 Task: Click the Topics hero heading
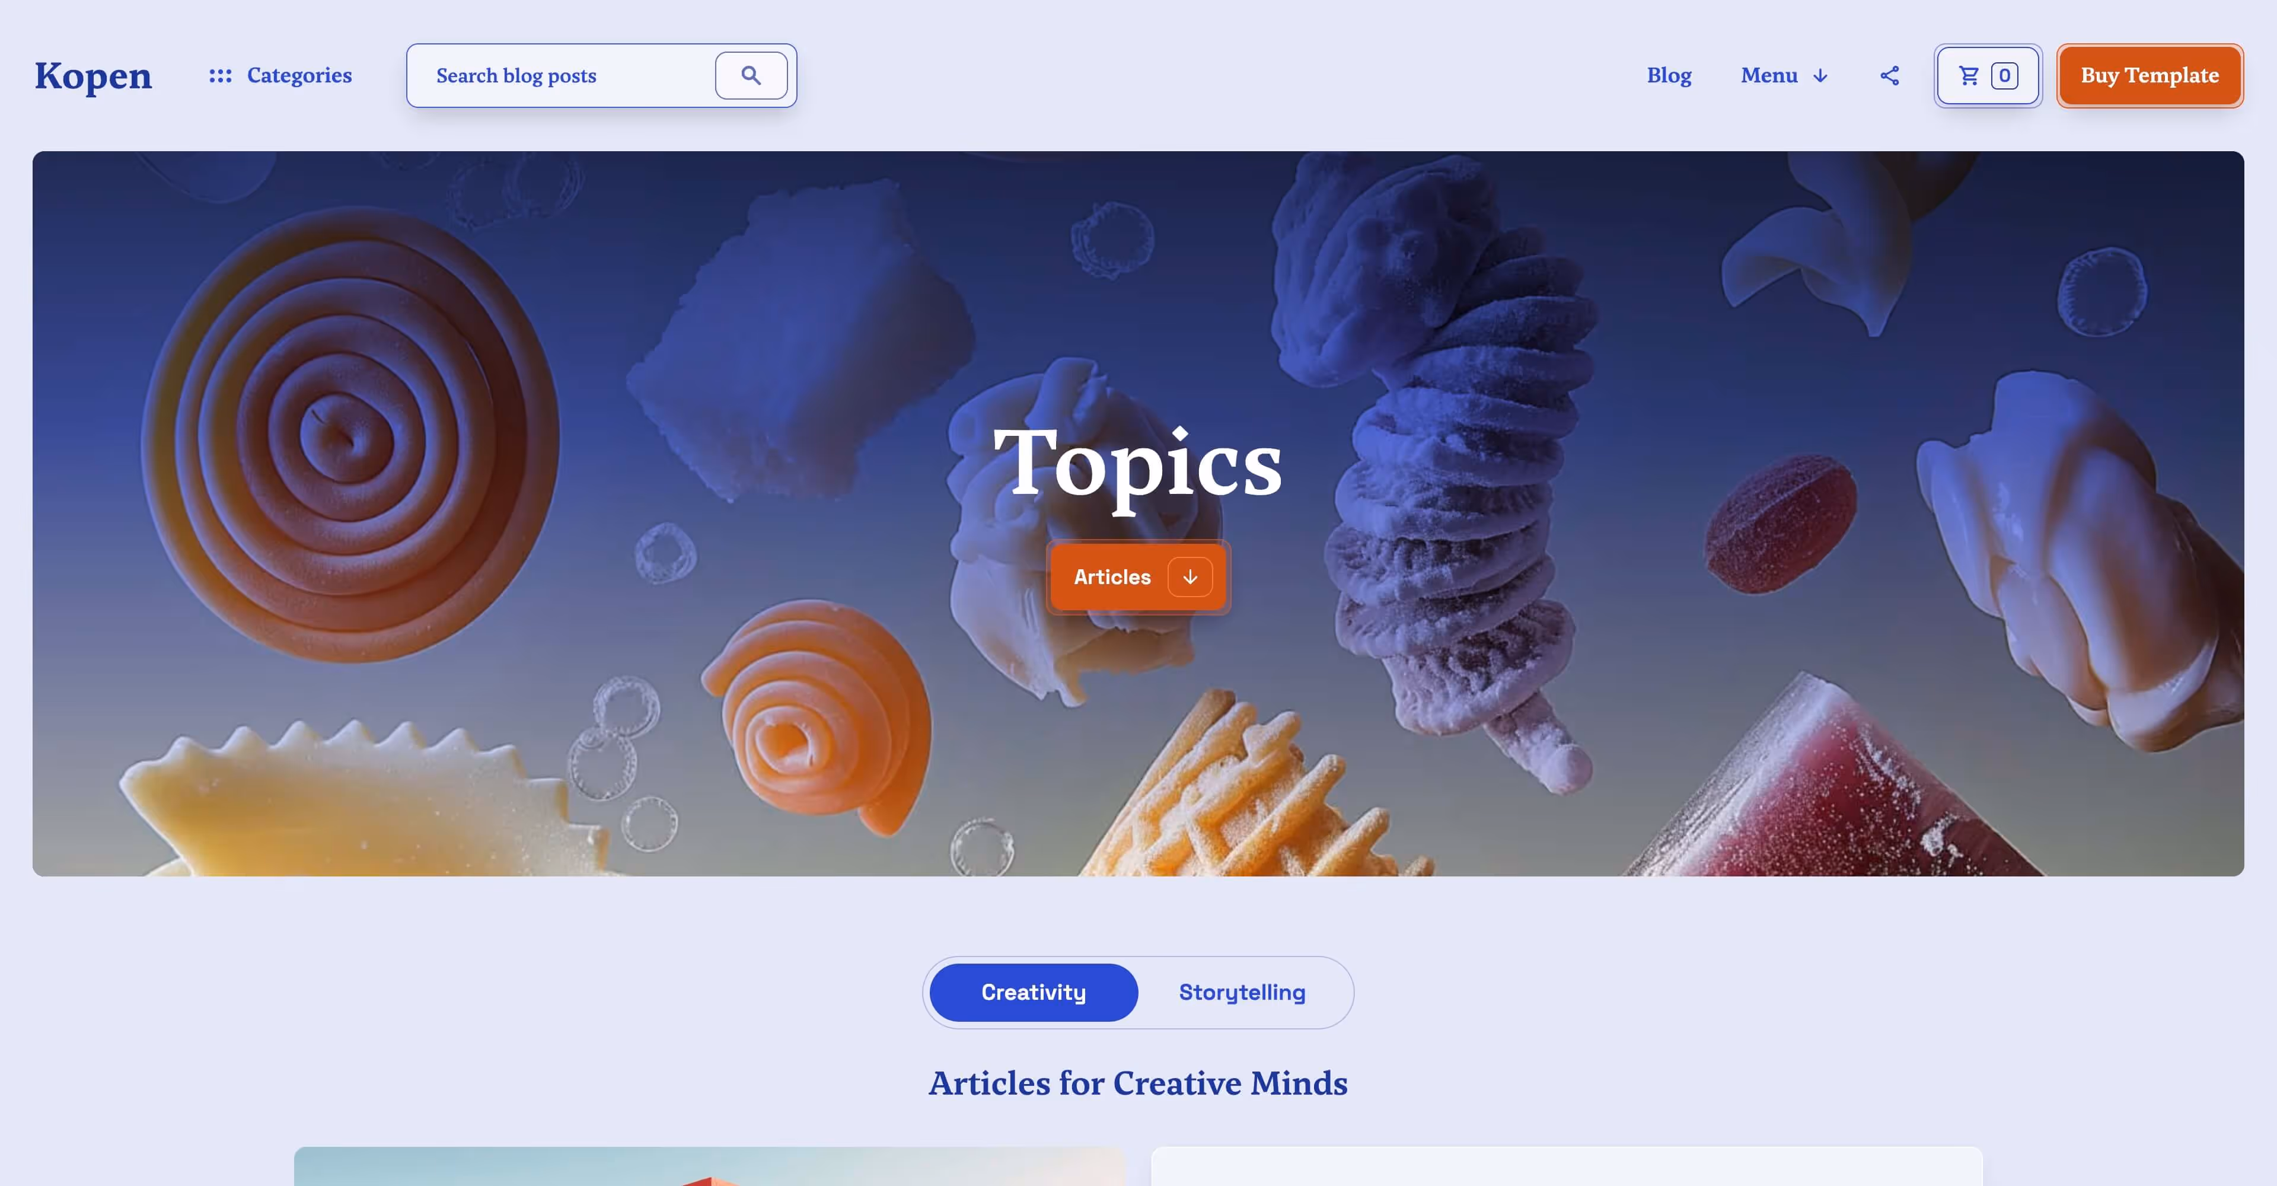[1138, 463]
